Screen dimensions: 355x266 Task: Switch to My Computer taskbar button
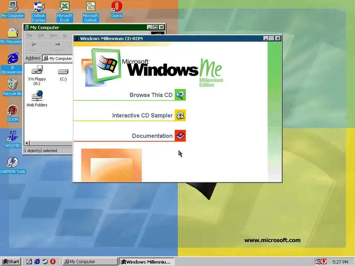[90, 261]
